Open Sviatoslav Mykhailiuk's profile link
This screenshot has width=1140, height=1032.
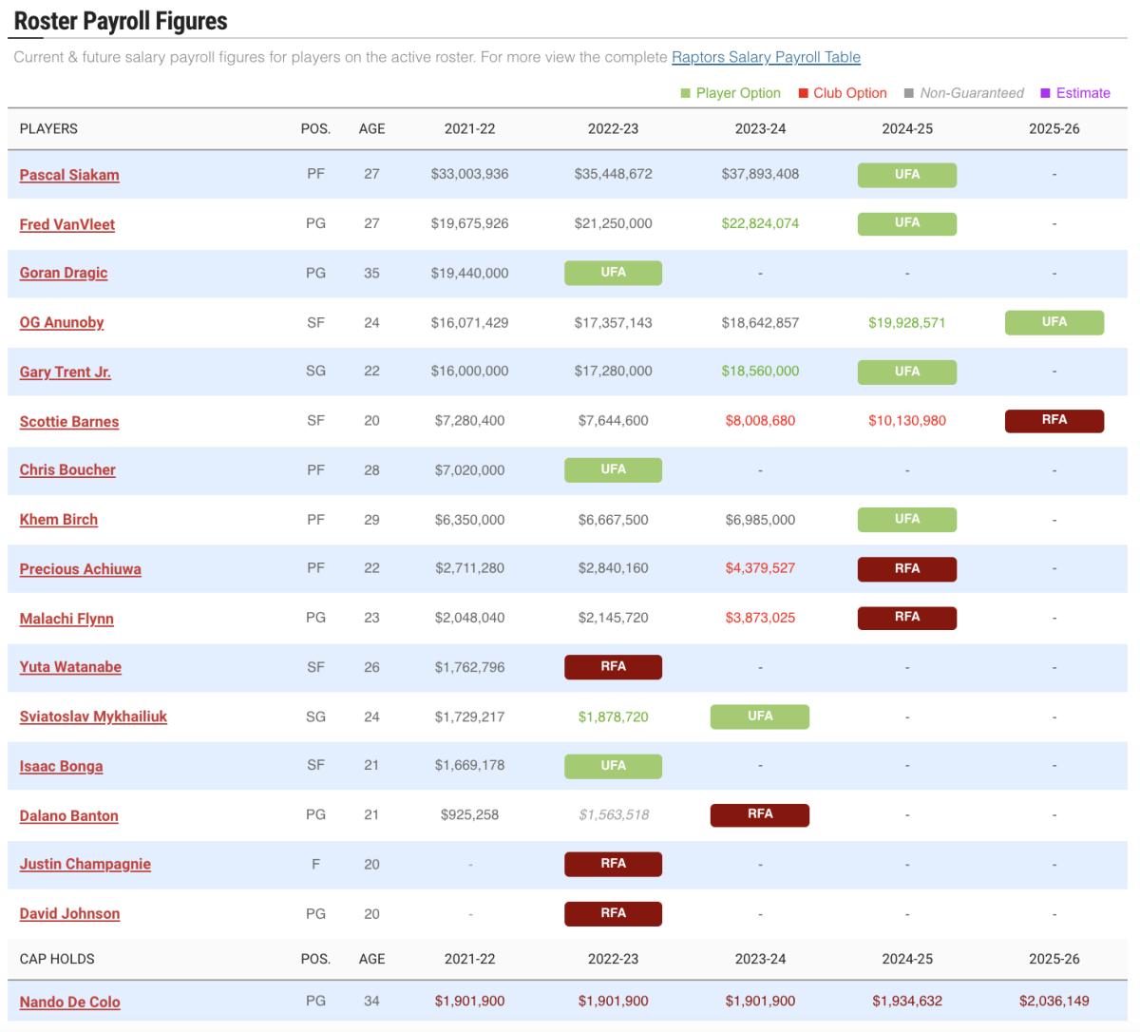(93, 717)
